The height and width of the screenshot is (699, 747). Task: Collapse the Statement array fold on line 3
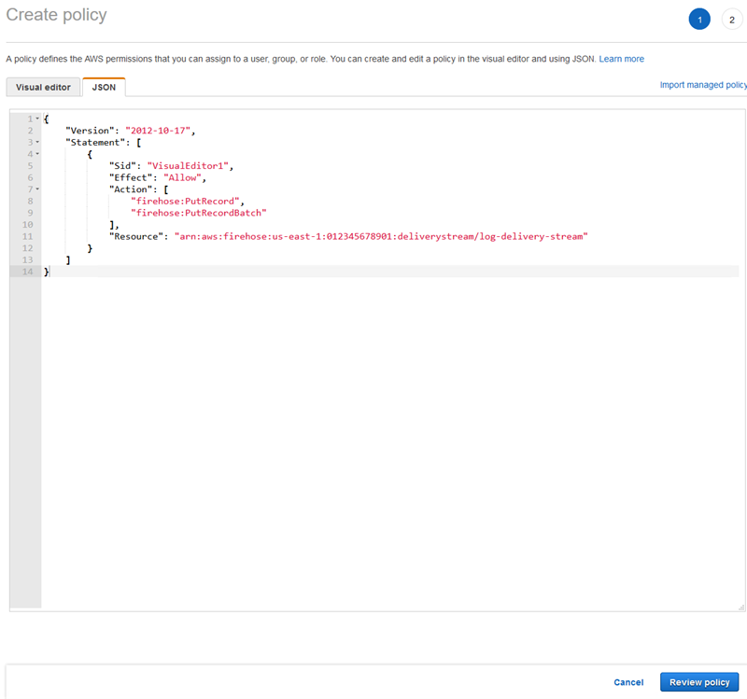coord(37,142)
